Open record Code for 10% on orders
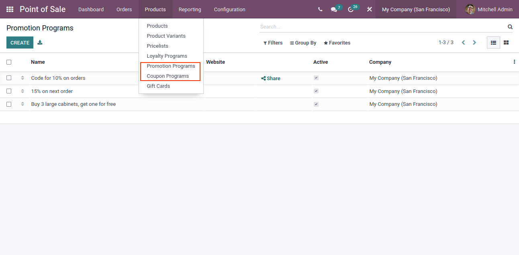Image resolution: width=519 pixels, height=255 pixels. point(58,78)
